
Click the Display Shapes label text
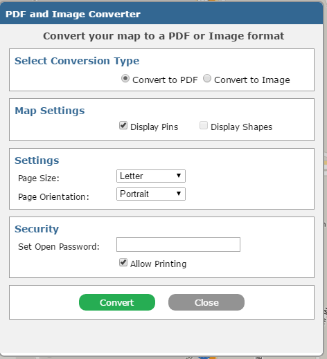click(242, 127)
